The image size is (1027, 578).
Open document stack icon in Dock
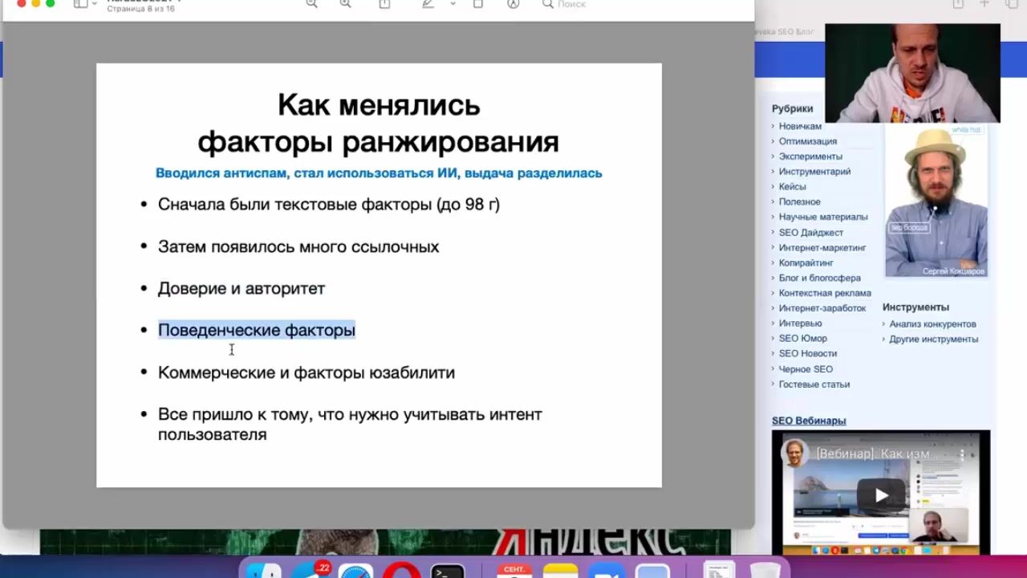[719, 570]
